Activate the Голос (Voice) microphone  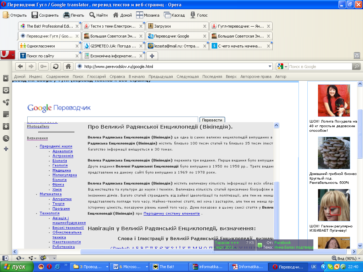[x=199, y=15]
